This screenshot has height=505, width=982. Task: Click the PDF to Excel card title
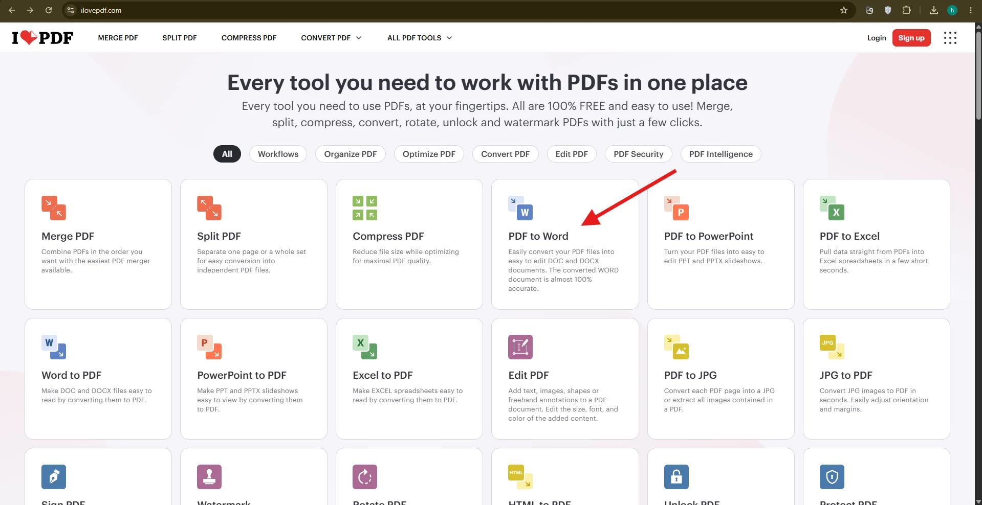click(x=849, y=236)
